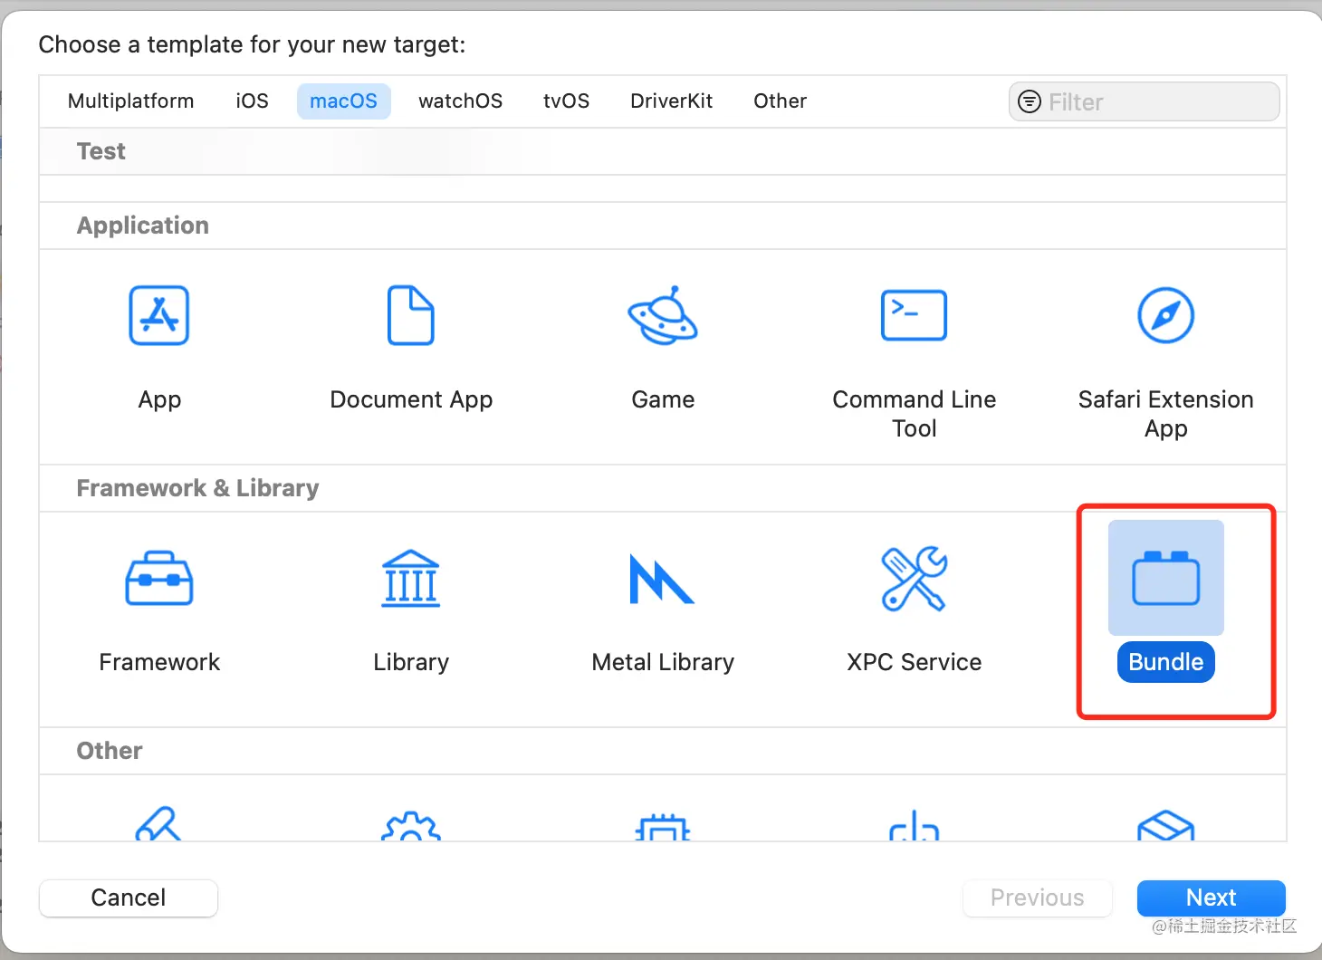The width and height of the screenshot is (1322, 960).
Task: Pick the Library building icon
Action: pos(411,578)
